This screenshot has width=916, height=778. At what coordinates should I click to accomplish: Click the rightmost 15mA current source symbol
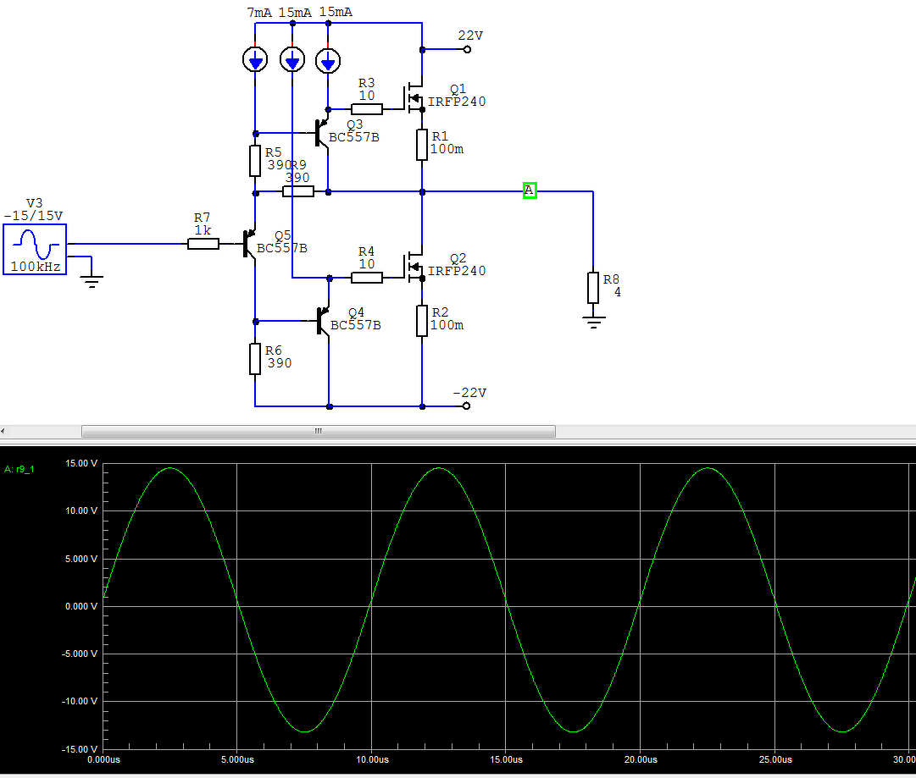click(x=328, y=59)
